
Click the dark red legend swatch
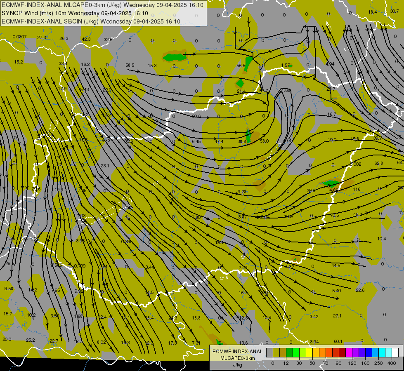pos(342,352)
